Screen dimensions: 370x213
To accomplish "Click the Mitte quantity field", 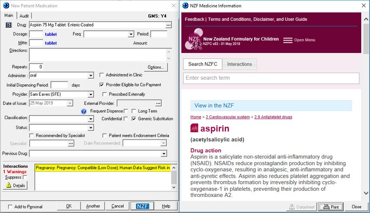I will [x=36, y=43].
